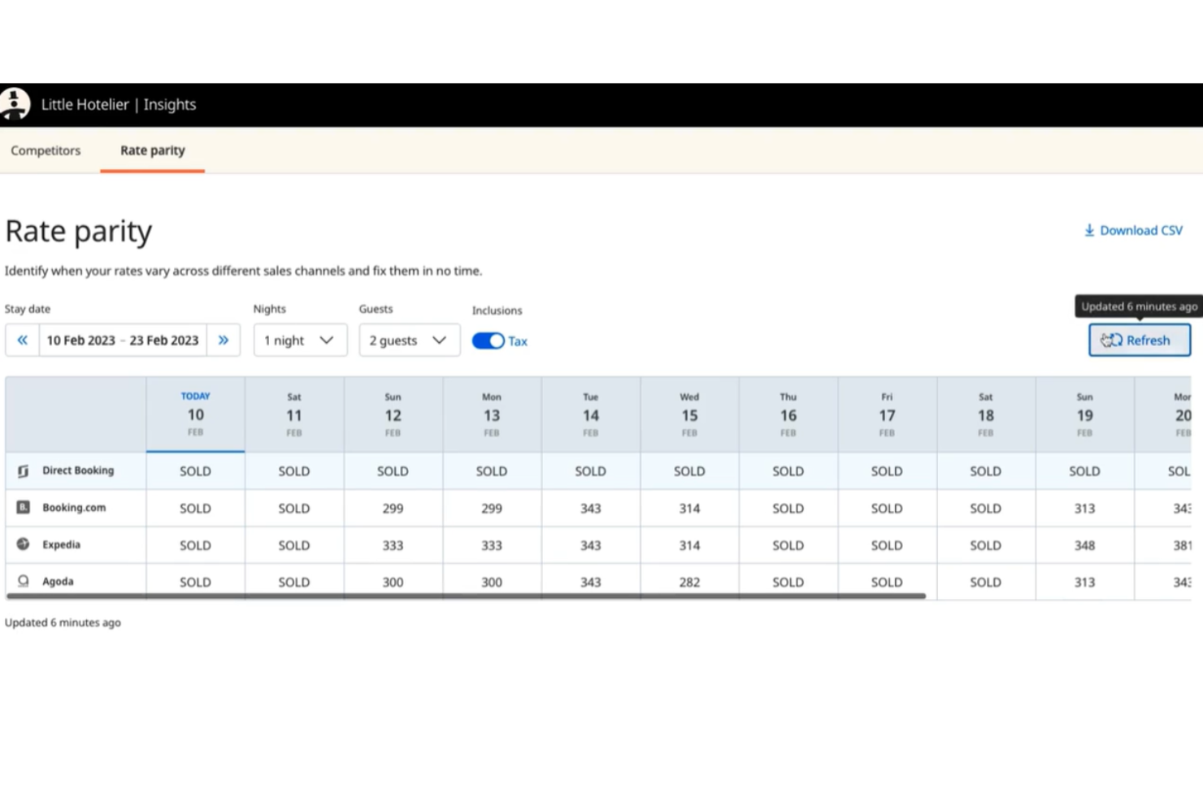Click the previous date range double chevron
The image size is (1203, 802).
(22, 340)
